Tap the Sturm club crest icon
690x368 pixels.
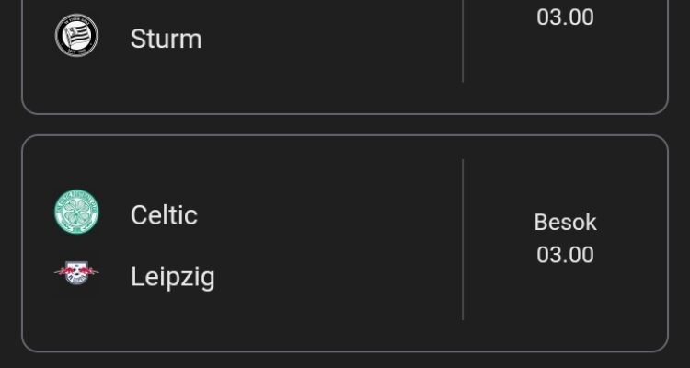75,38
